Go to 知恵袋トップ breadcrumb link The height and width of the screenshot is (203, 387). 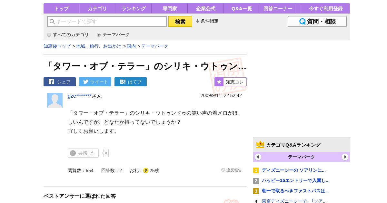pos(57,46)
